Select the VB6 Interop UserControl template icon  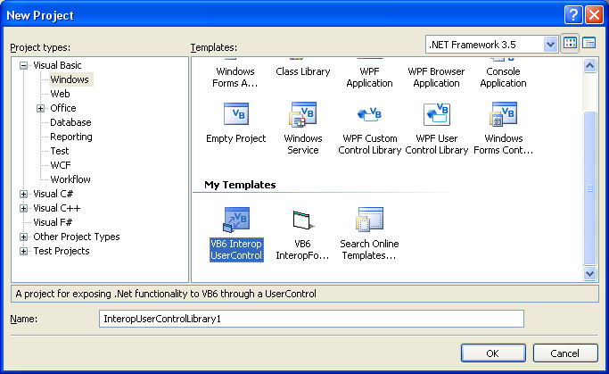tap(236, 220)
